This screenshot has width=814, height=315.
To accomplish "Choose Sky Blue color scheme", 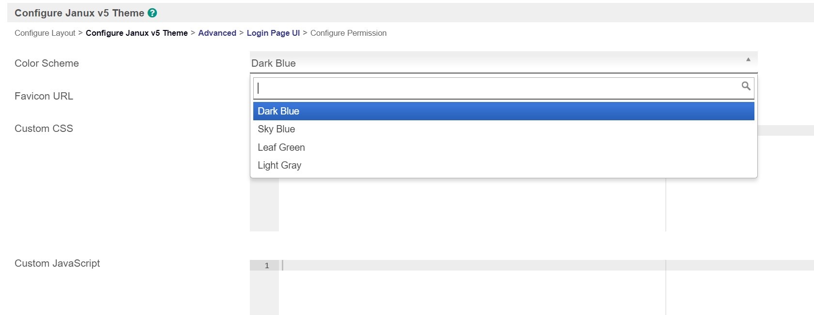I will click(x=276, y=129).
